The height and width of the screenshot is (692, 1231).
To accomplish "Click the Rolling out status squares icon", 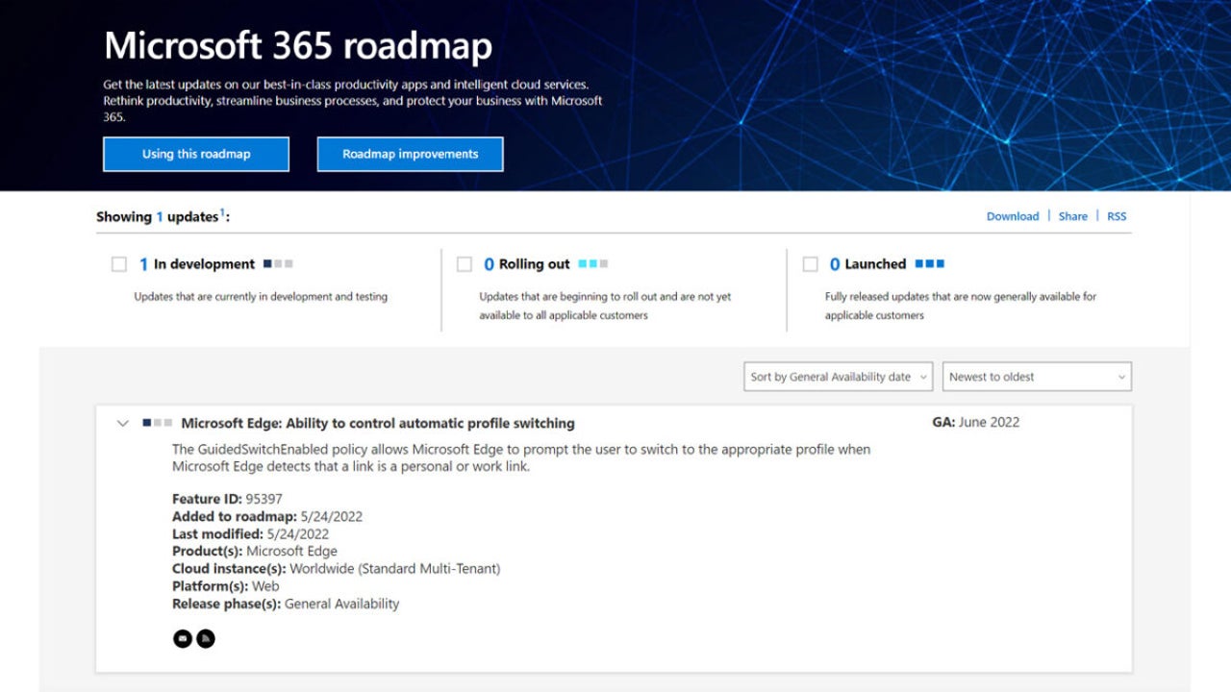I will [x=592, y=263].
